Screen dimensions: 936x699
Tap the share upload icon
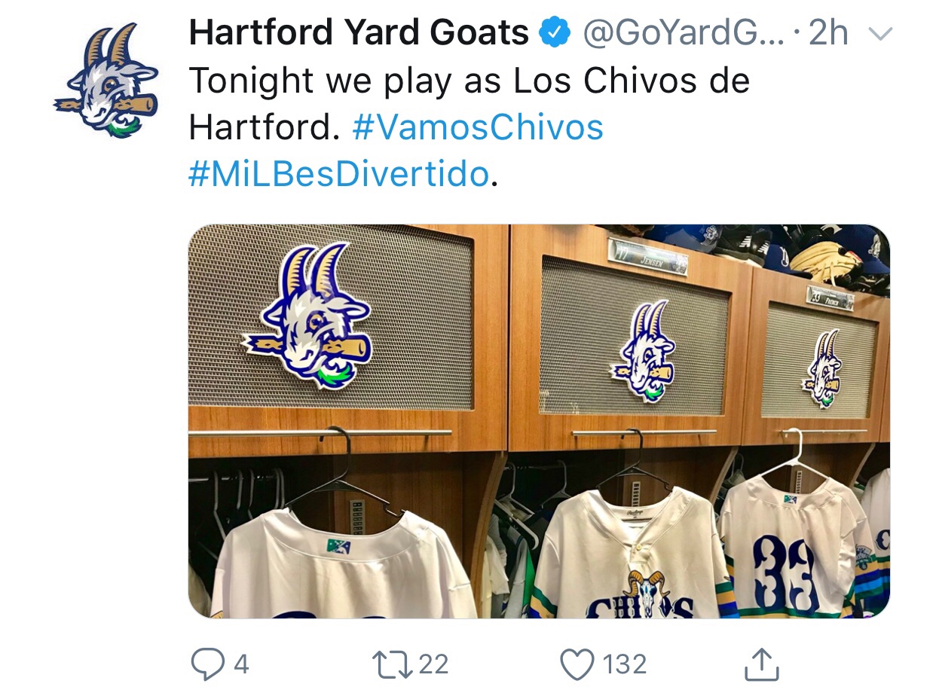point(761,664)
